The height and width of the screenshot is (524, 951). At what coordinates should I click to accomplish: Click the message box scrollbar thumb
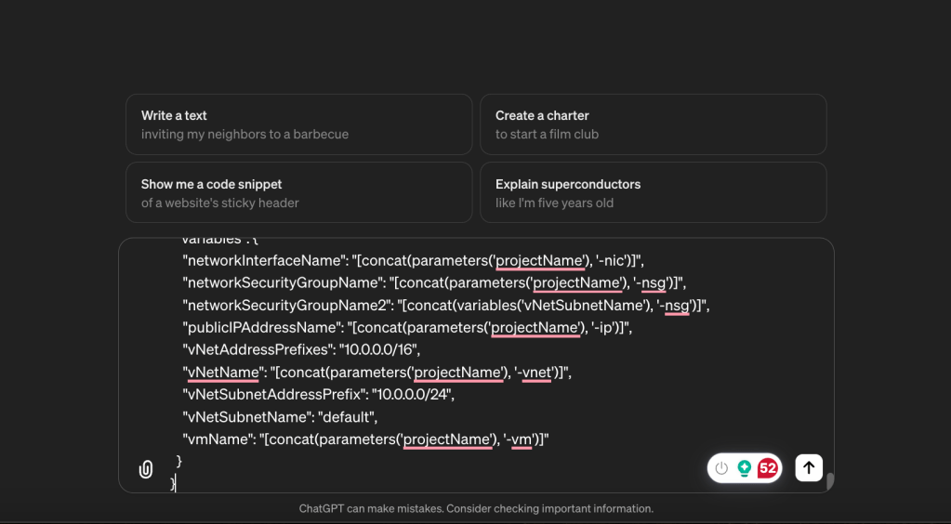(x=830, y=481)
